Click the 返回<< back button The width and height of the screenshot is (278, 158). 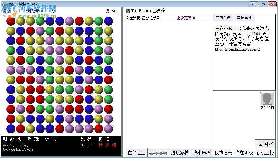coord(265,144)
